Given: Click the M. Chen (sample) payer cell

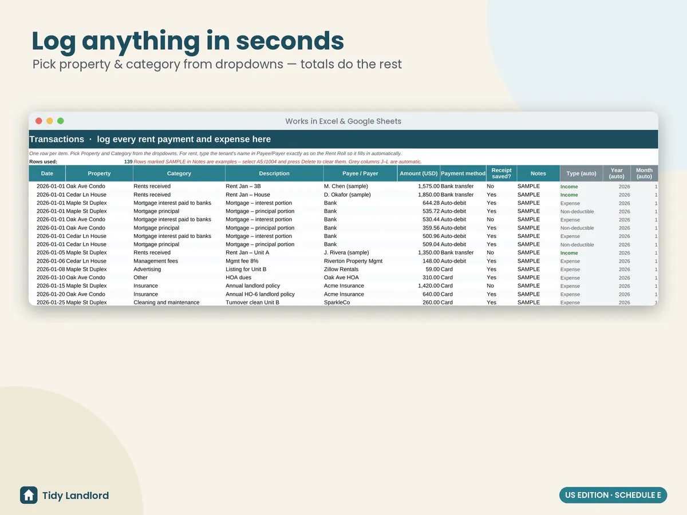Looking at the screenshot, I should [361, 187].
